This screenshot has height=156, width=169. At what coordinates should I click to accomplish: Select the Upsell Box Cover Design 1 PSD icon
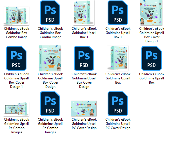(16, 58)
